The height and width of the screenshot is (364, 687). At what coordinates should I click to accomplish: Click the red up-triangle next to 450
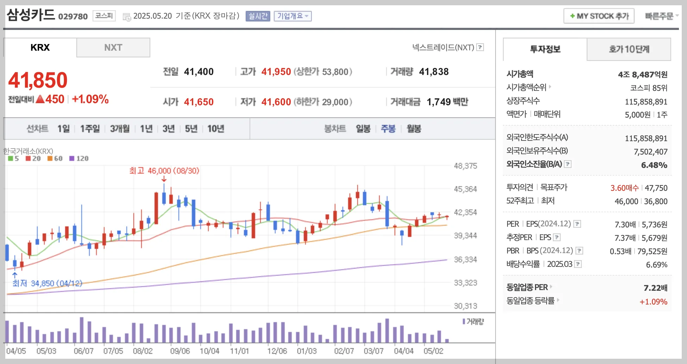pyautogui.click(x=40, y=99)
